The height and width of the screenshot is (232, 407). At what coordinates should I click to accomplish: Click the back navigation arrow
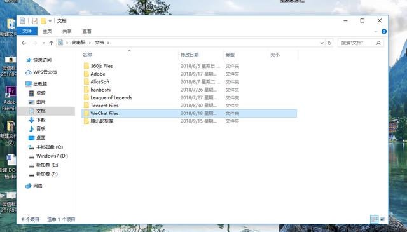tap(24, 43)
